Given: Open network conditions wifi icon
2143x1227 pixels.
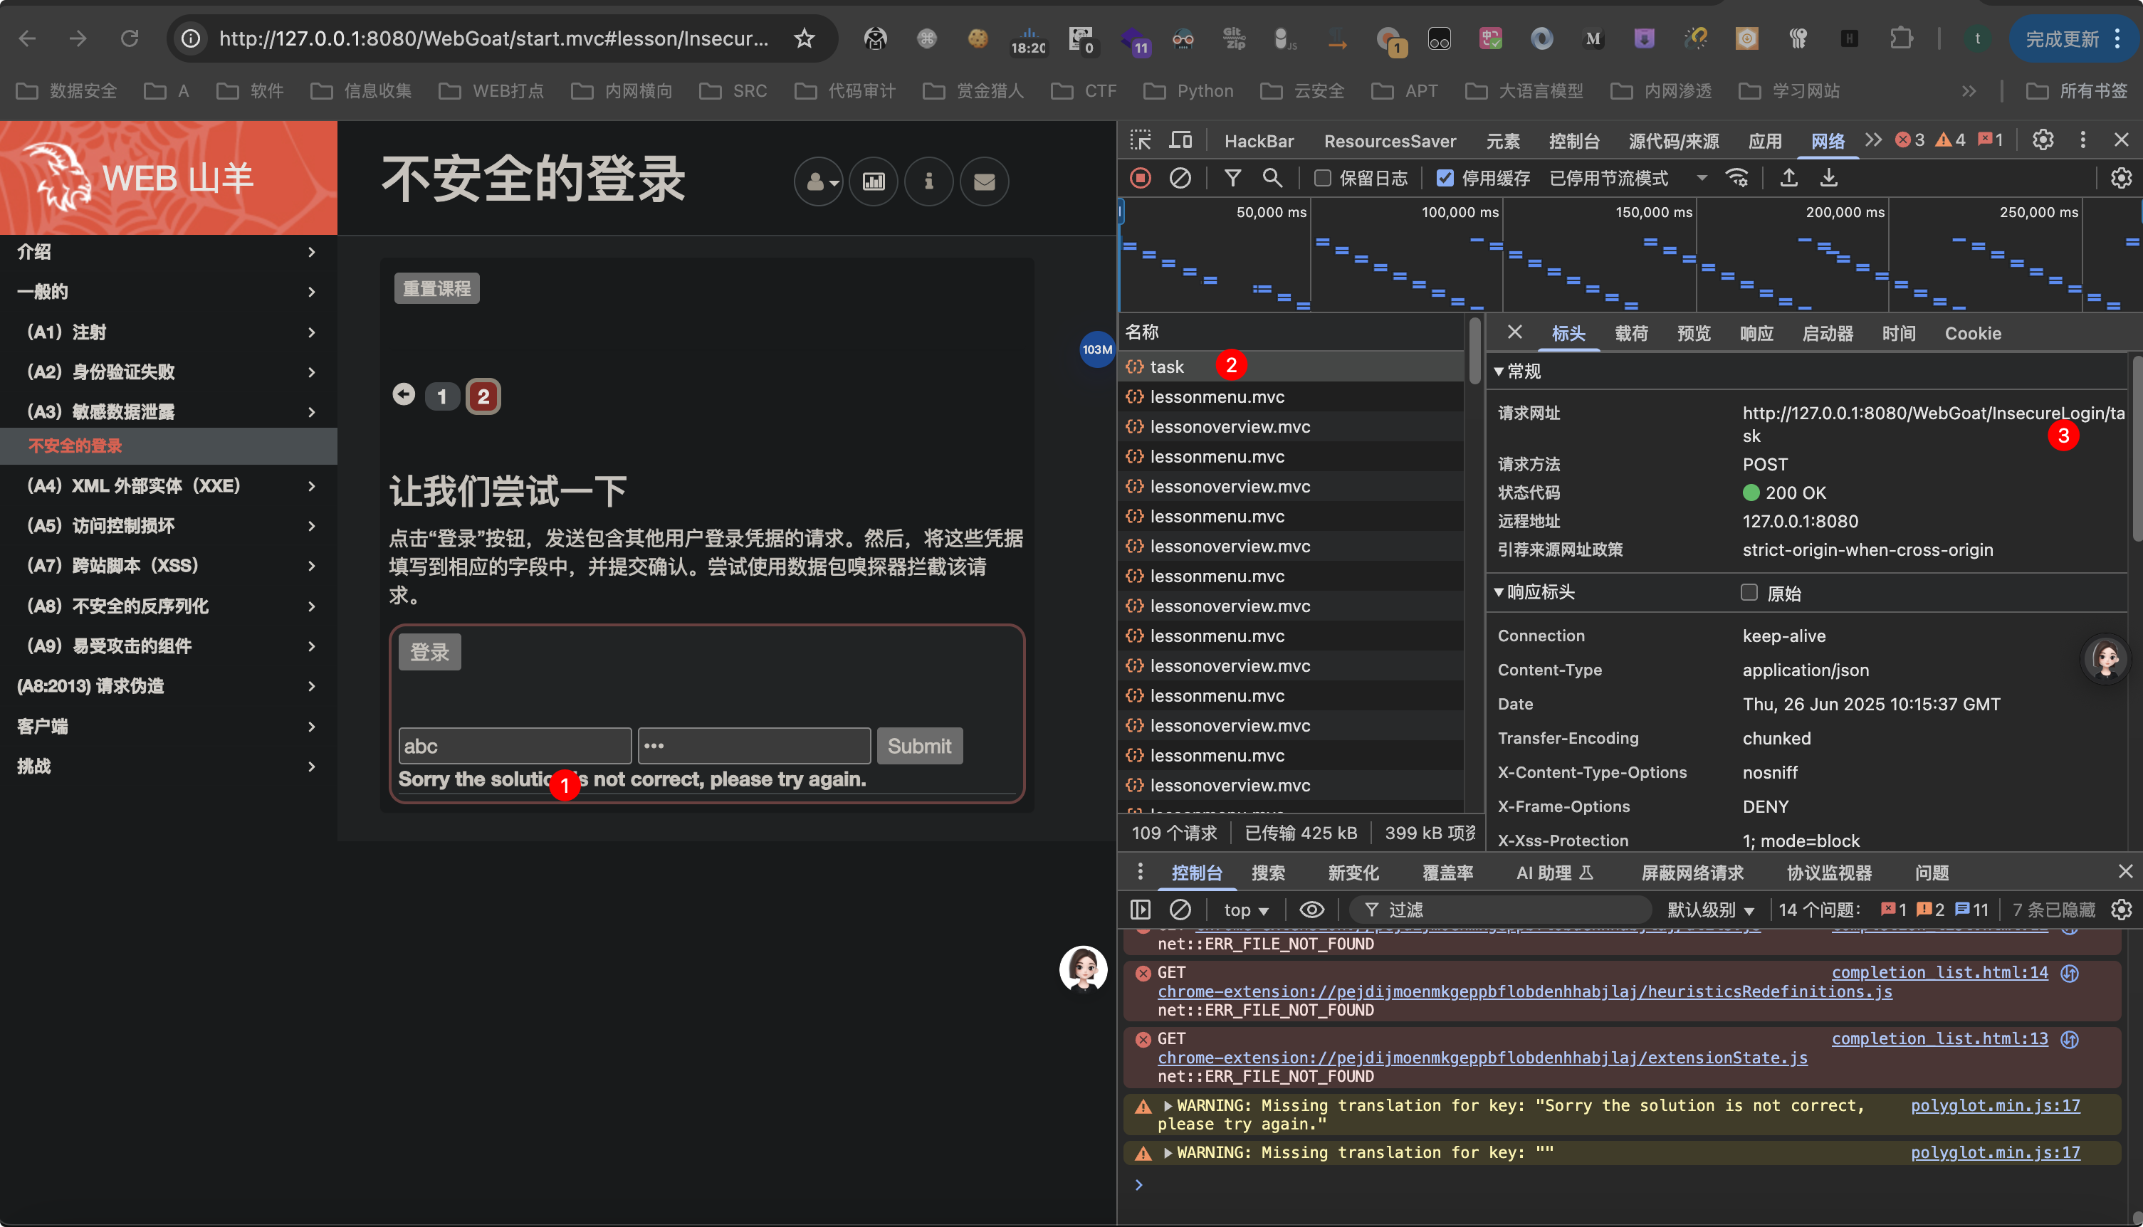Looking at the screenshot, I should (1736, 178).
